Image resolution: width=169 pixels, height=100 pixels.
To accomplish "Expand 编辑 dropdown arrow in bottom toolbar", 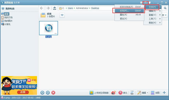I will (x=148, y=93).
